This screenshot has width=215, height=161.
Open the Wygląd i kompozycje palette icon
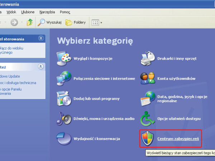pos(64,58)
